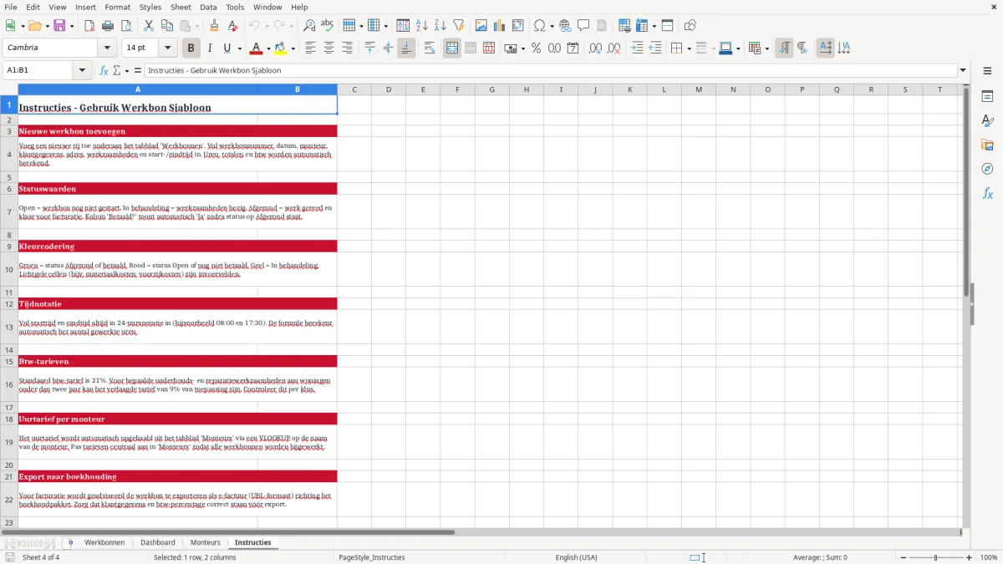The height and width of the screenshot is (564, 1003).
Task: Click the Insert Pivot Table icon
Action: 517,26
